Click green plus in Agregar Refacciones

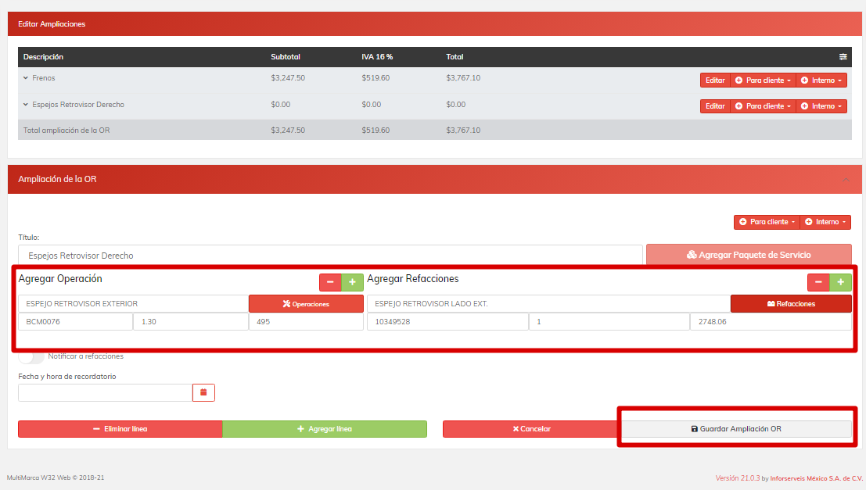841,282
